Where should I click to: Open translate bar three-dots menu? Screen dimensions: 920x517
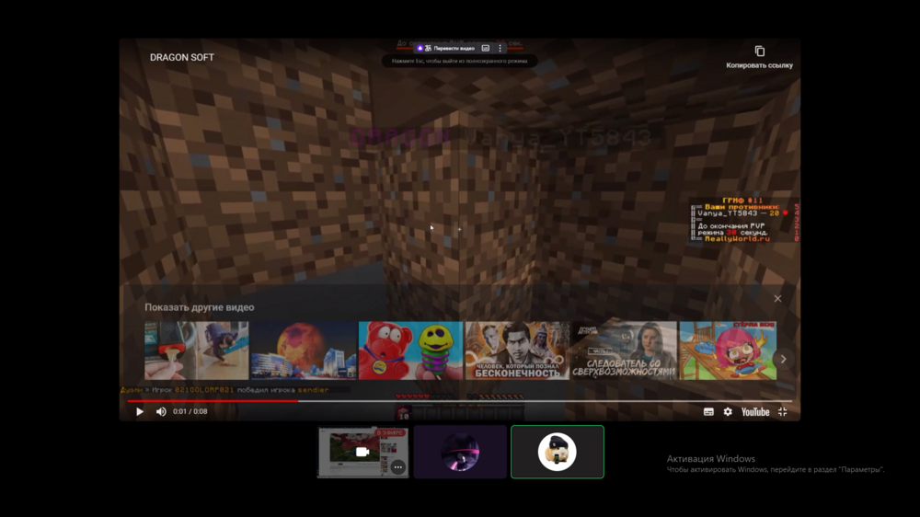[500, 48]
